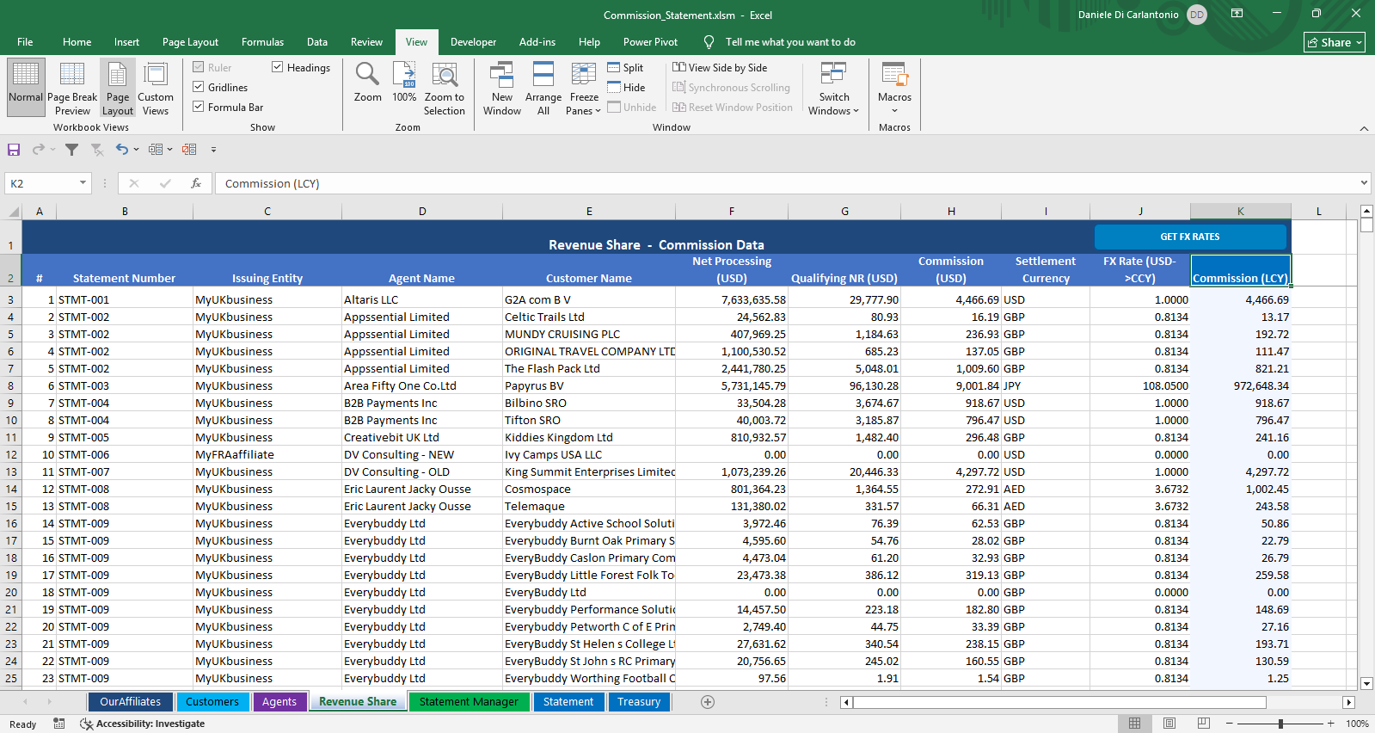Add a new sheet with plus icon
Screen dimensions: 1375x733
(x=708, y=702)
